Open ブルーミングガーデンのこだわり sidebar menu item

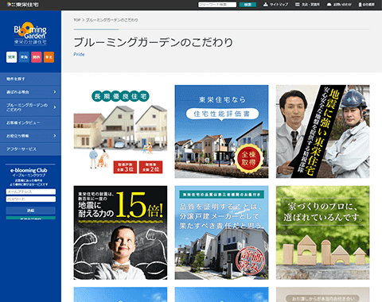pyautogui.click(x=30, y=107)
